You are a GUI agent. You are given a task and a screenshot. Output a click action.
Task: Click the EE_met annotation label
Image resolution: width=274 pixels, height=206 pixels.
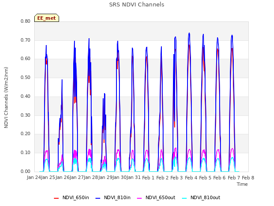[x=47, y=18]
